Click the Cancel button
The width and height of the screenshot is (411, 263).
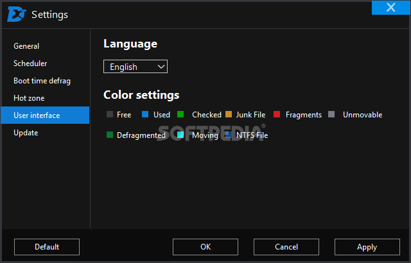pyautogui.click(x=286, y=247)
